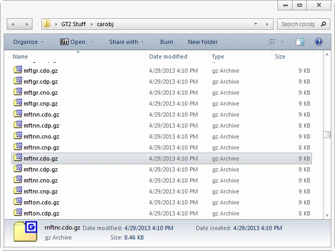The height and width of the screenshot is (251, 335).
Task: Click the gz icon of mftnr.cdp.gz
Action: tap(18, 168)
